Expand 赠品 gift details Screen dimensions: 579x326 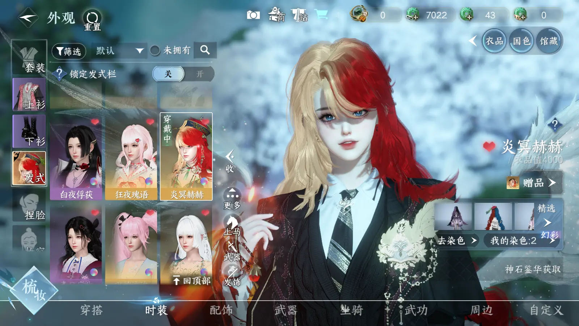534,183
